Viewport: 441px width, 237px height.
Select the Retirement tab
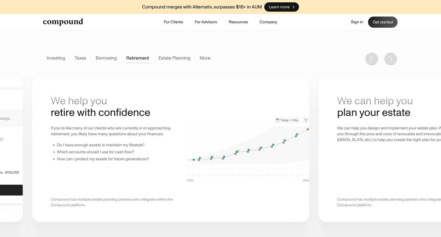pyautogui.click(x=138, y=58)
